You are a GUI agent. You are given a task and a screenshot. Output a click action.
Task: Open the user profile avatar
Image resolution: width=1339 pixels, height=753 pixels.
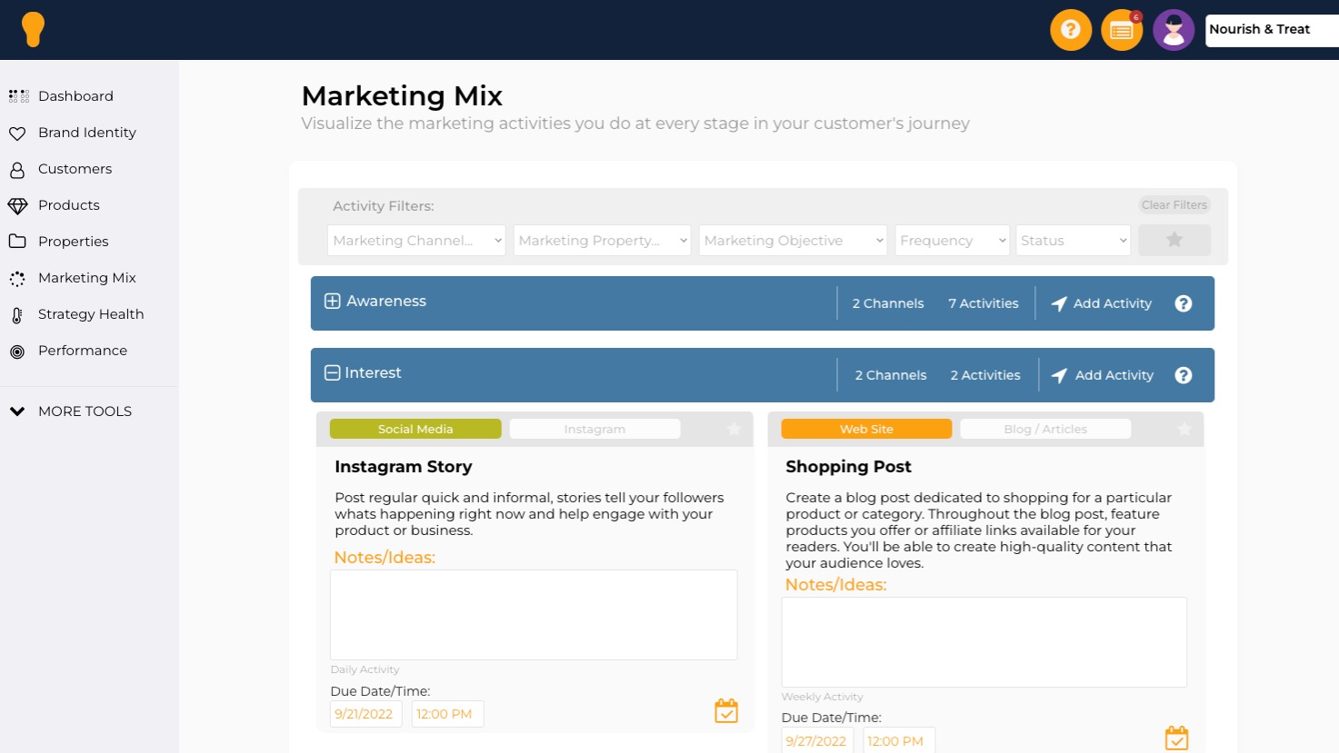(x=1174, y=30)
